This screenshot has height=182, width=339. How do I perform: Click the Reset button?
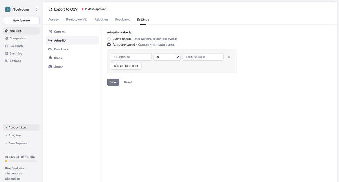click(x=128, y=82)
